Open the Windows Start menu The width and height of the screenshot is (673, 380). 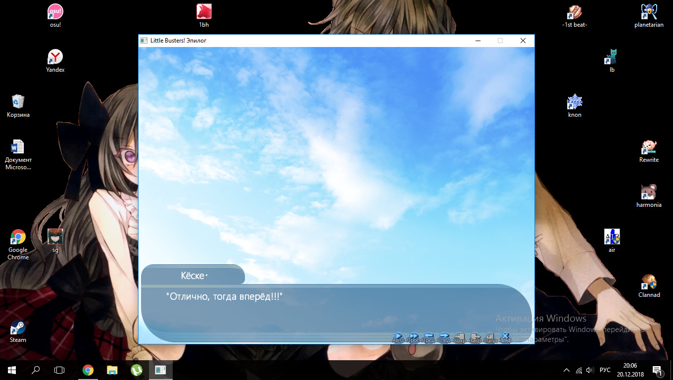(x=12, y=370)
